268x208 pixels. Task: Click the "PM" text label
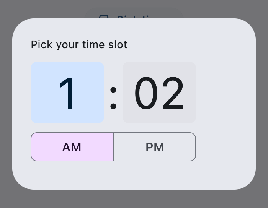click(155, 147)
